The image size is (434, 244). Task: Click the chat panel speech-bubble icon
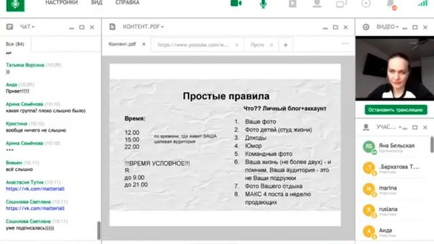click(x=9, y=27)
